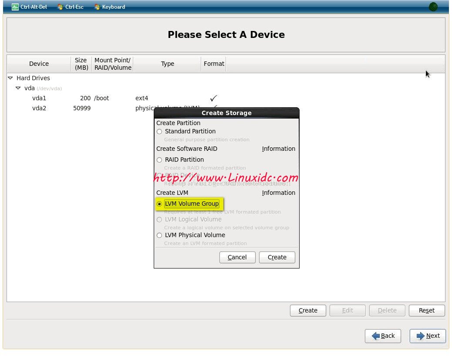Screen dimensions: 452x357
Task: Cancel the Create Storage dialog
Action: coord(237,258)
